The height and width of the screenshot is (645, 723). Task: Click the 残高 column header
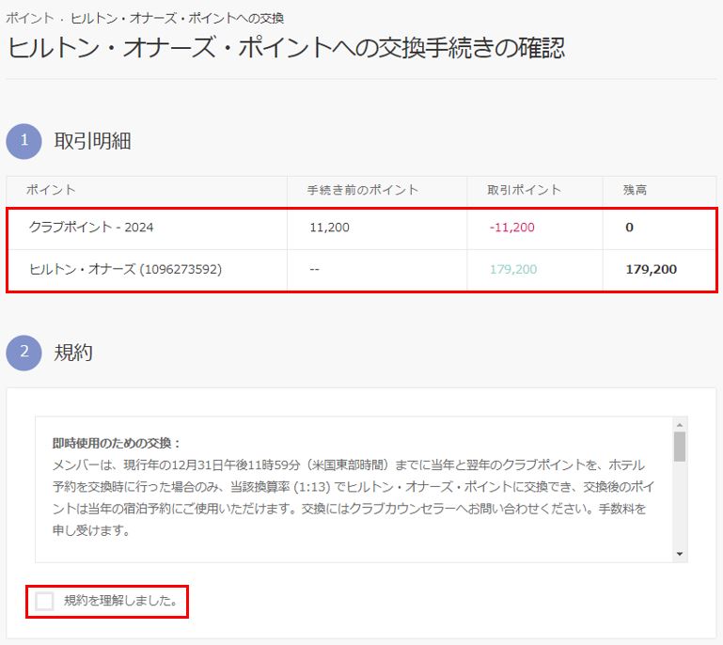(635, 190)
